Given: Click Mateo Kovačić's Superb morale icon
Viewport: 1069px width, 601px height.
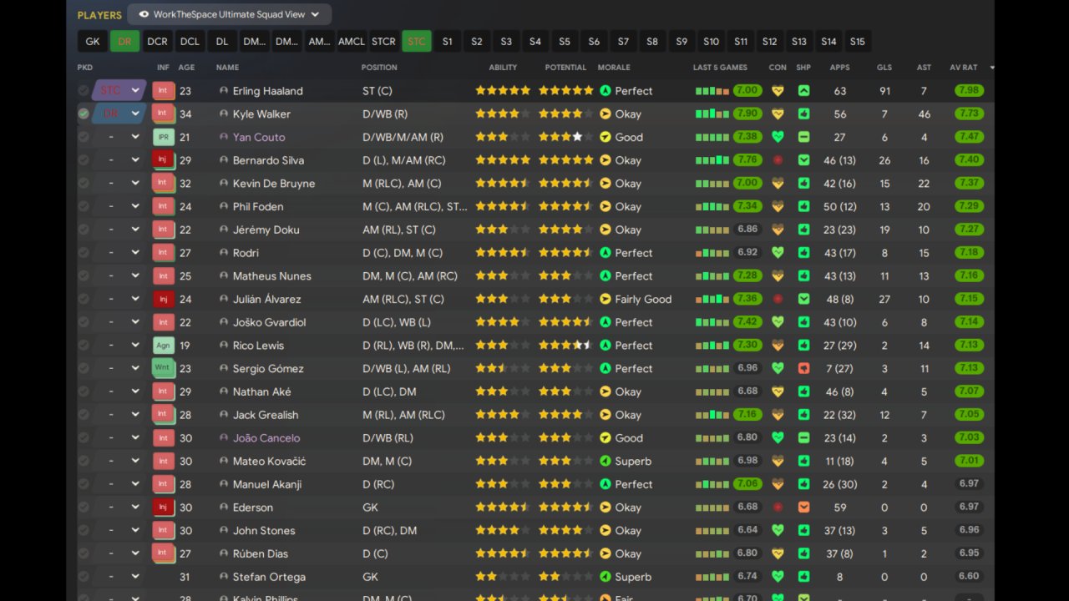Looking at the screenshot, I should [605, 461].
